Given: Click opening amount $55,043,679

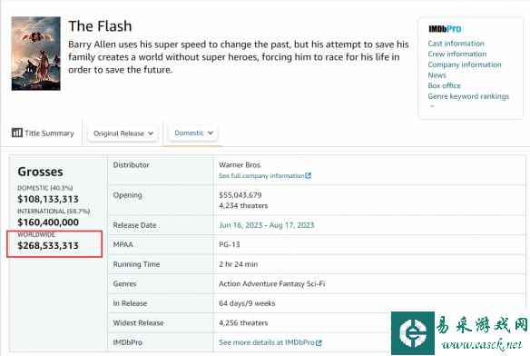Looking at the screenshot, I should pos(240,195).
